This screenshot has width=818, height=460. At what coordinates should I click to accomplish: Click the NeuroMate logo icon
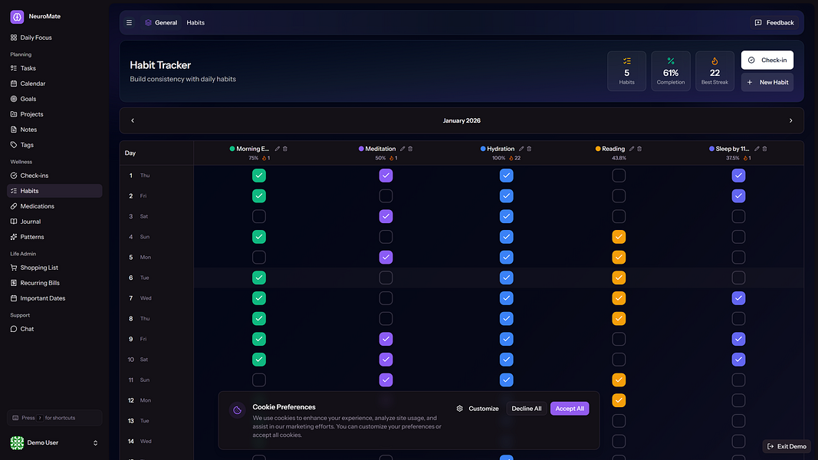point(17,17)
